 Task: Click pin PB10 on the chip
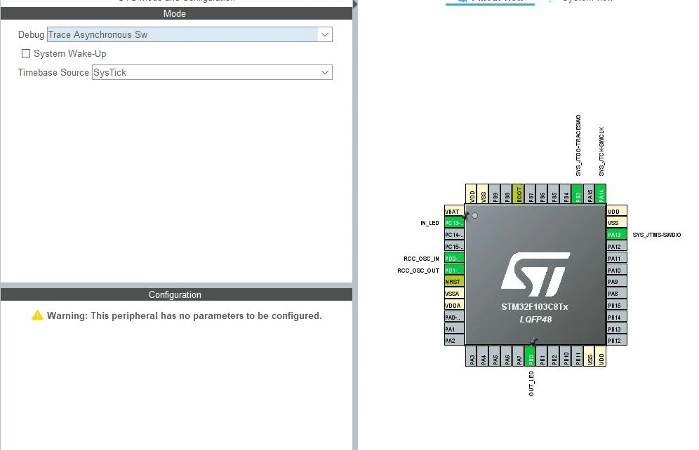click(566, 357)
